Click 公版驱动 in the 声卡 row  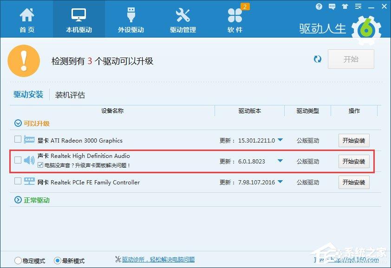[x=308, y=162]
